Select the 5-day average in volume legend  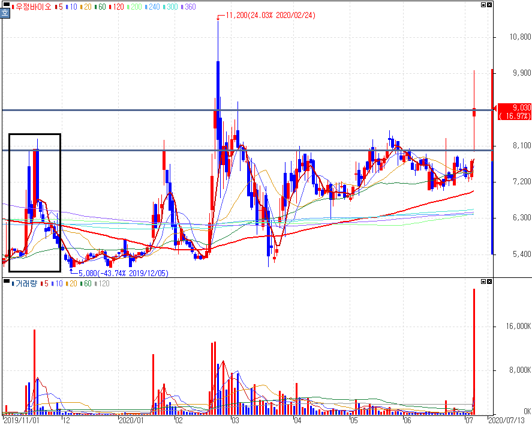[x=44, y=283]
